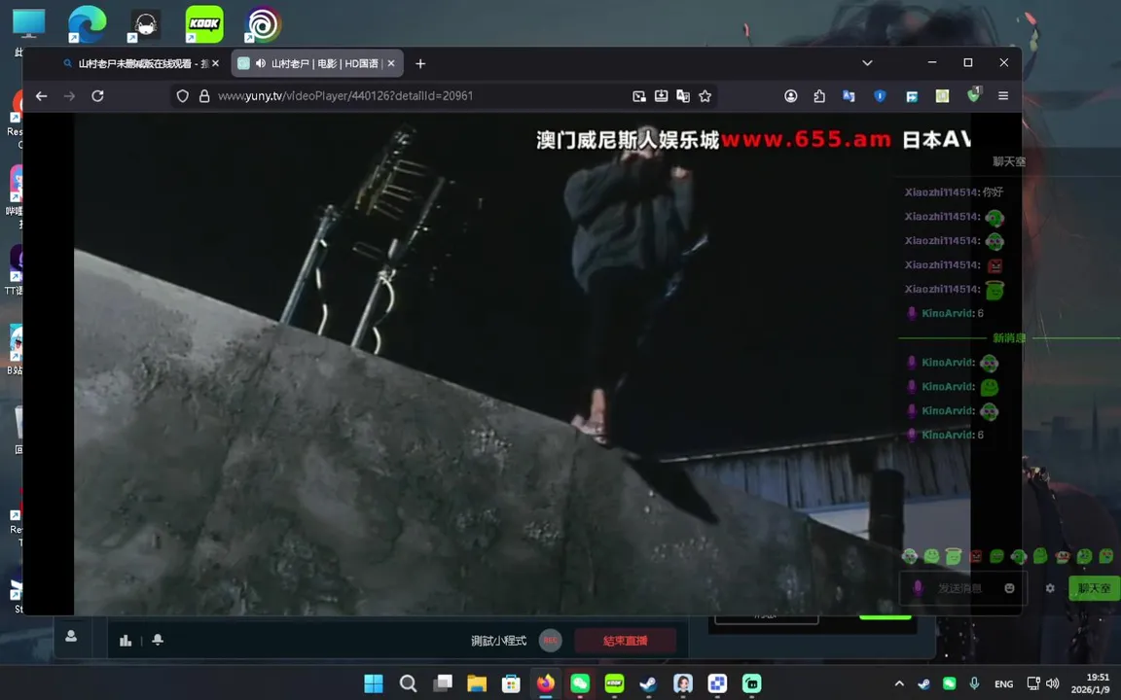Screen dimensions: 1121x700
Task: Click the padlock site security icon
Action: (204, 95)
